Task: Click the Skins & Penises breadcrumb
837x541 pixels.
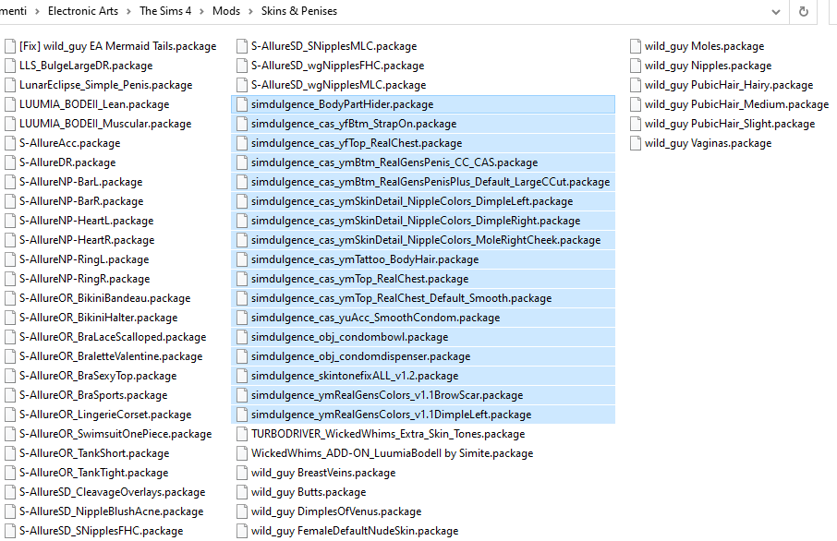Action: click(x=299, y=11)
